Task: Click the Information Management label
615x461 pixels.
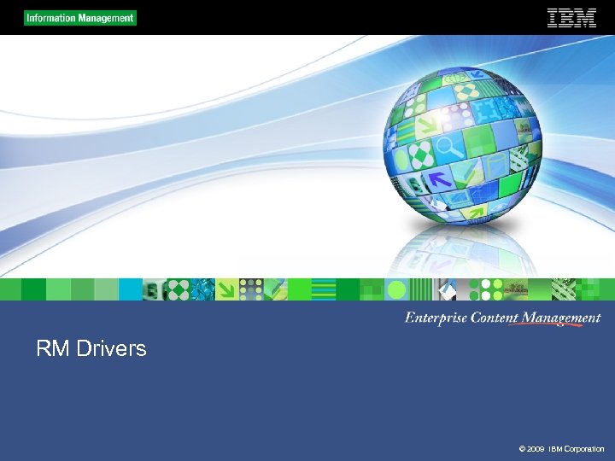Action: pyautogui.click(x=80, y=18)
